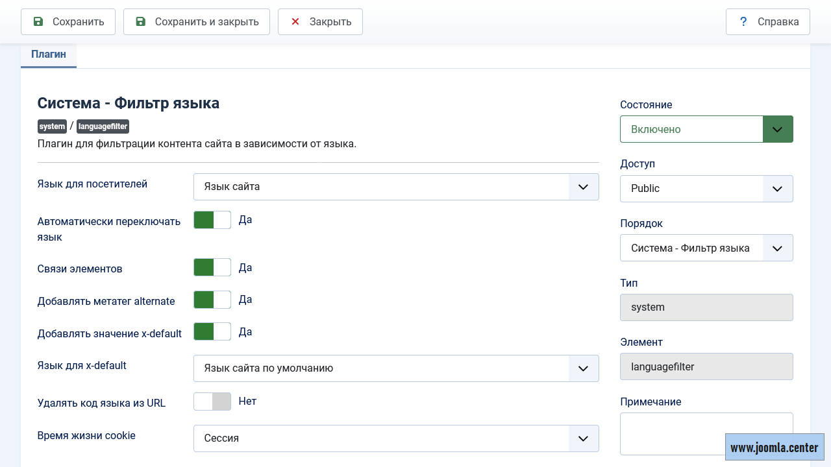This screenshot has width=831, height=467.
Task: Click the 'system' badge label
Action: 52,126
